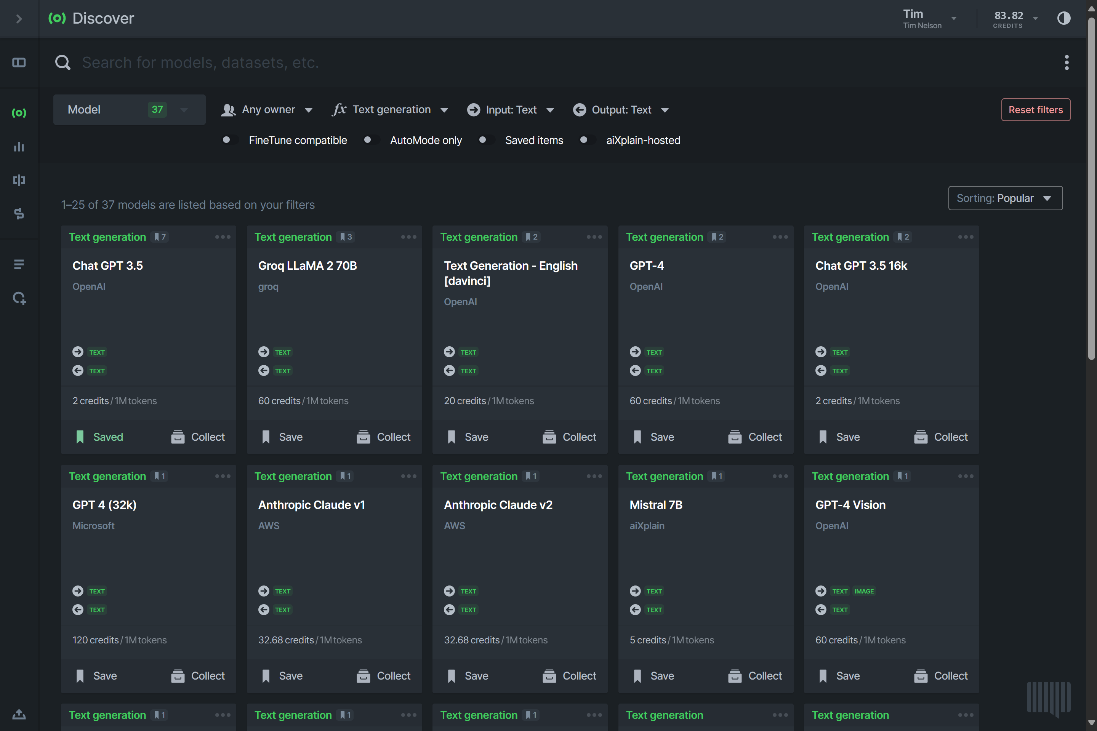Open the Any owner filter dropdown
Screen dimensions: 1097x731
tap(267, 110)
